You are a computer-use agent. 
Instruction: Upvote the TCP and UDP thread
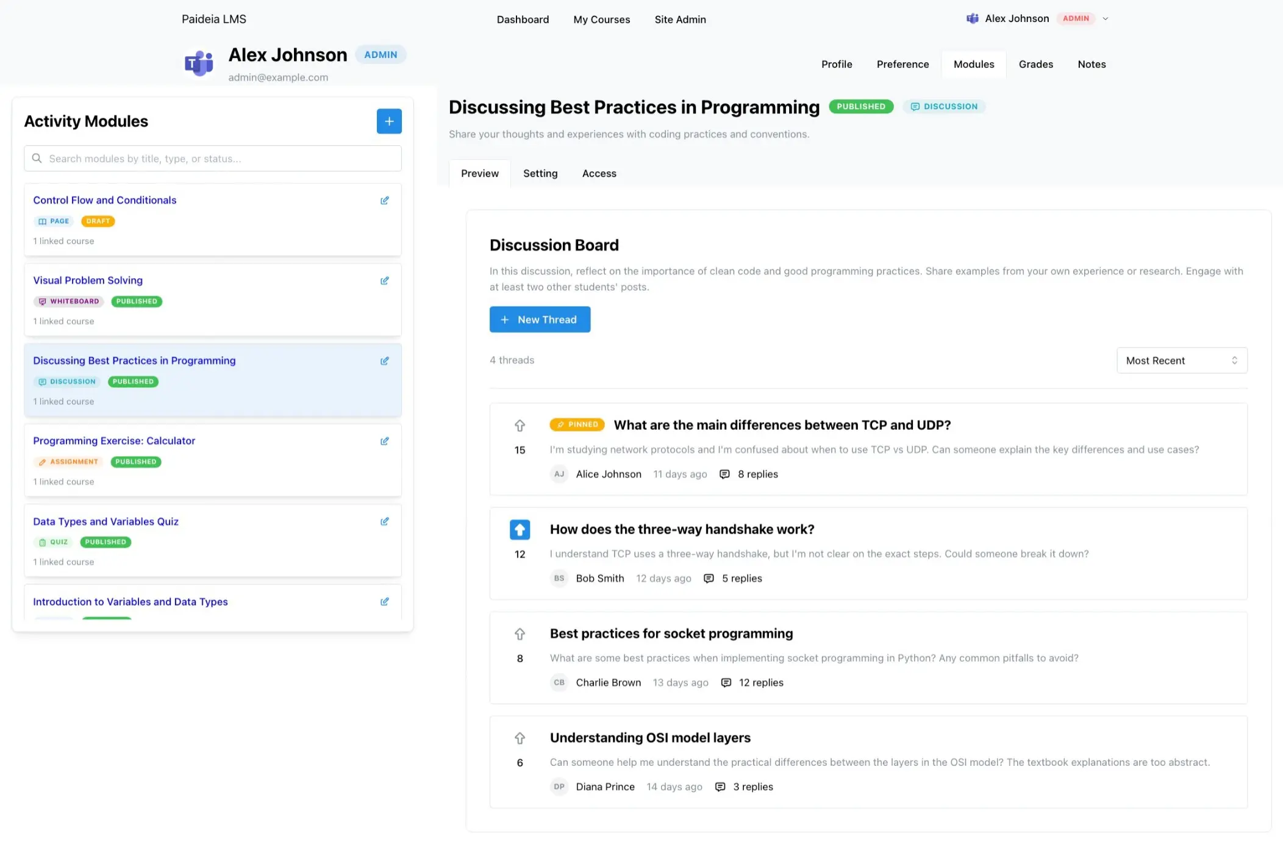click(x=520, y=426)
